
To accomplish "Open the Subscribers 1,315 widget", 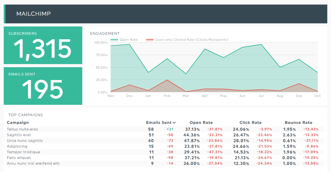I will click(x=43, y=45).
